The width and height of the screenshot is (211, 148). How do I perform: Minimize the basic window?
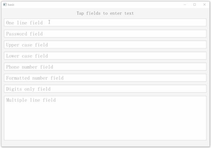coord(185,5)
